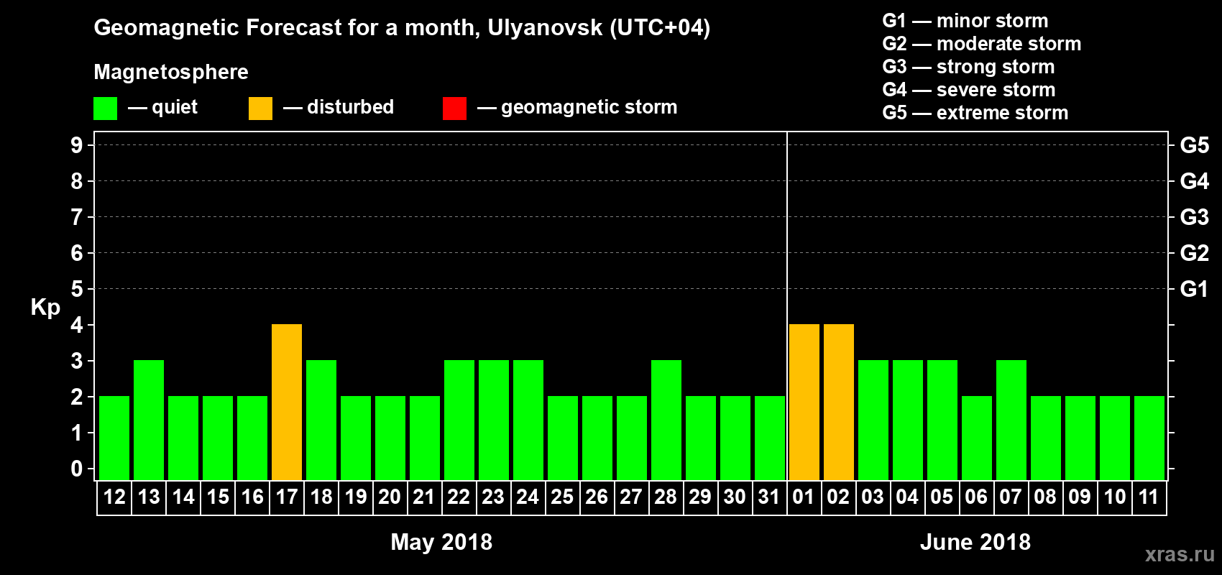Click the Kp value 0 axis tick label
The width and height of the screenshot is (1222, 575).
(x=77, y=469)
